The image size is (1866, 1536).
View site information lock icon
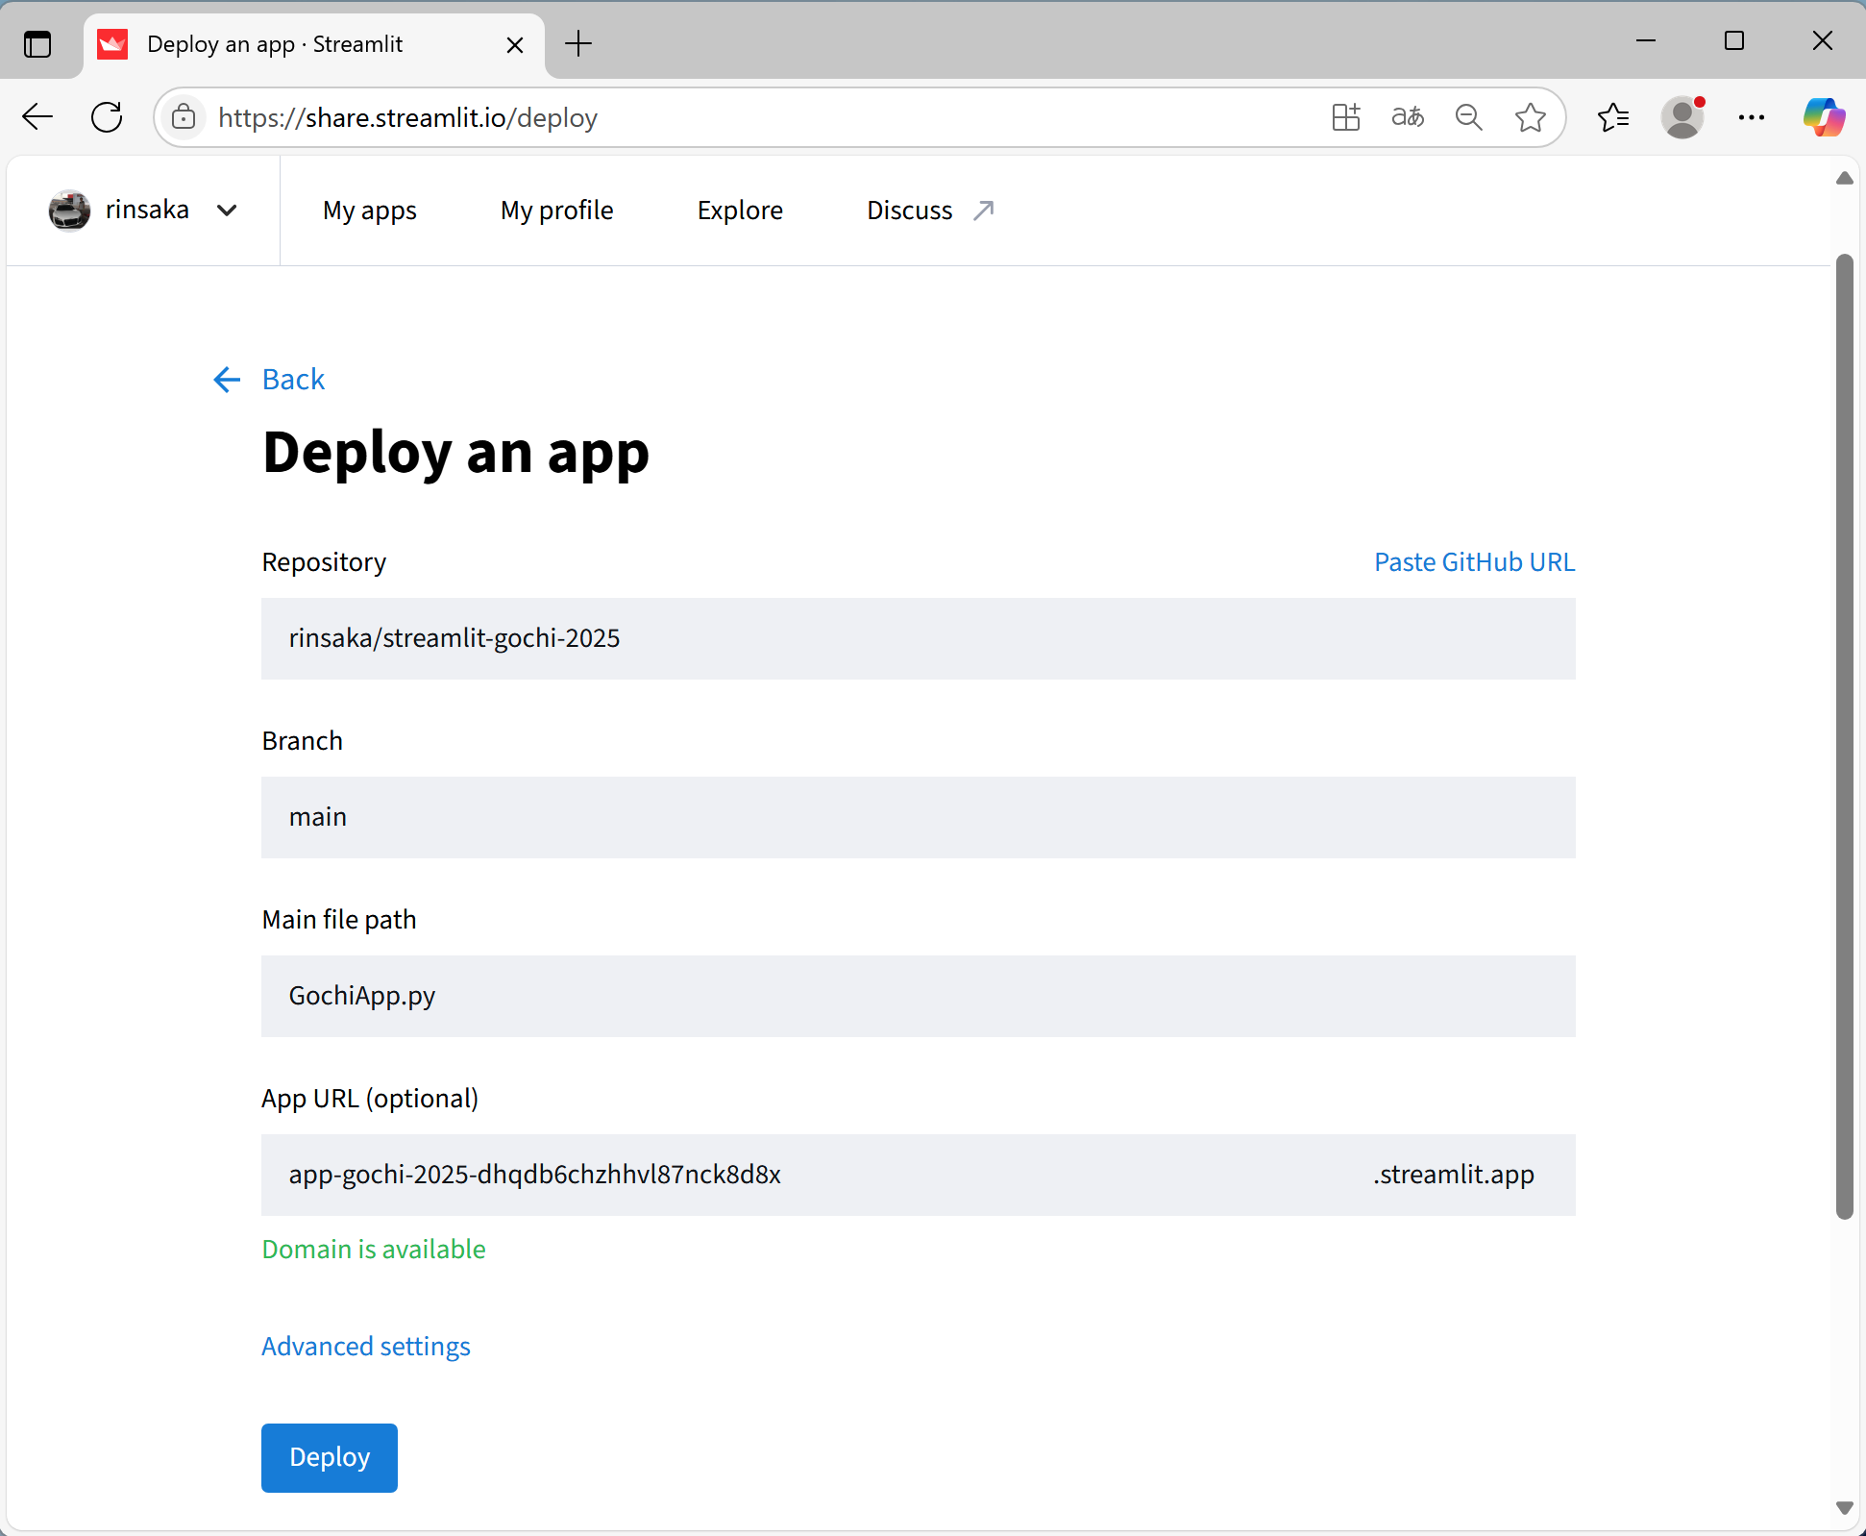click(x=184, y=117)
